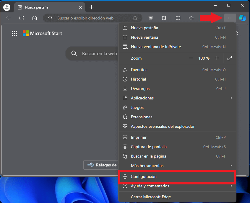
Task: Click the address bar magnifier icon
Action: pos(50,18)
